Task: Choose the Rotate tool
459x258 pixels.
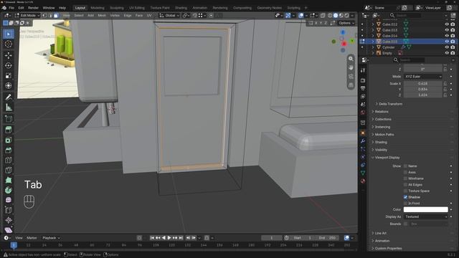Action: 9,65
